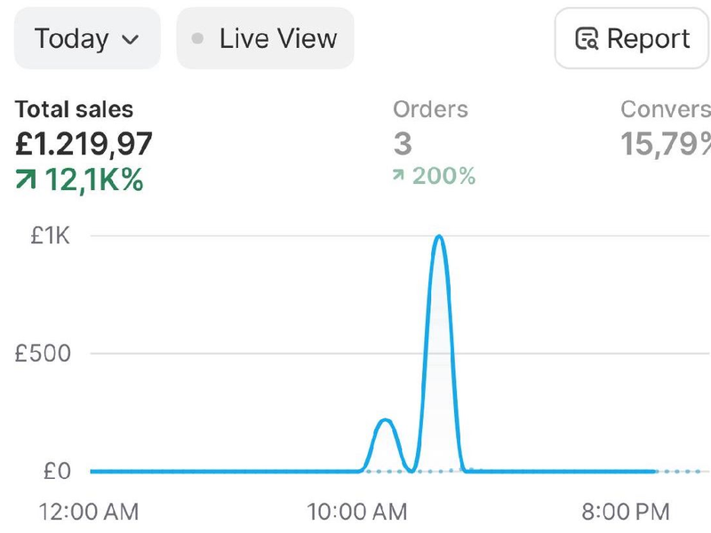Click the Report magnifier icon
The height and width of the screenshot is (533, 711).
point(587,40)
